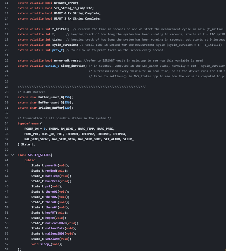Click the uint16_t type keyword

[52, 66]
